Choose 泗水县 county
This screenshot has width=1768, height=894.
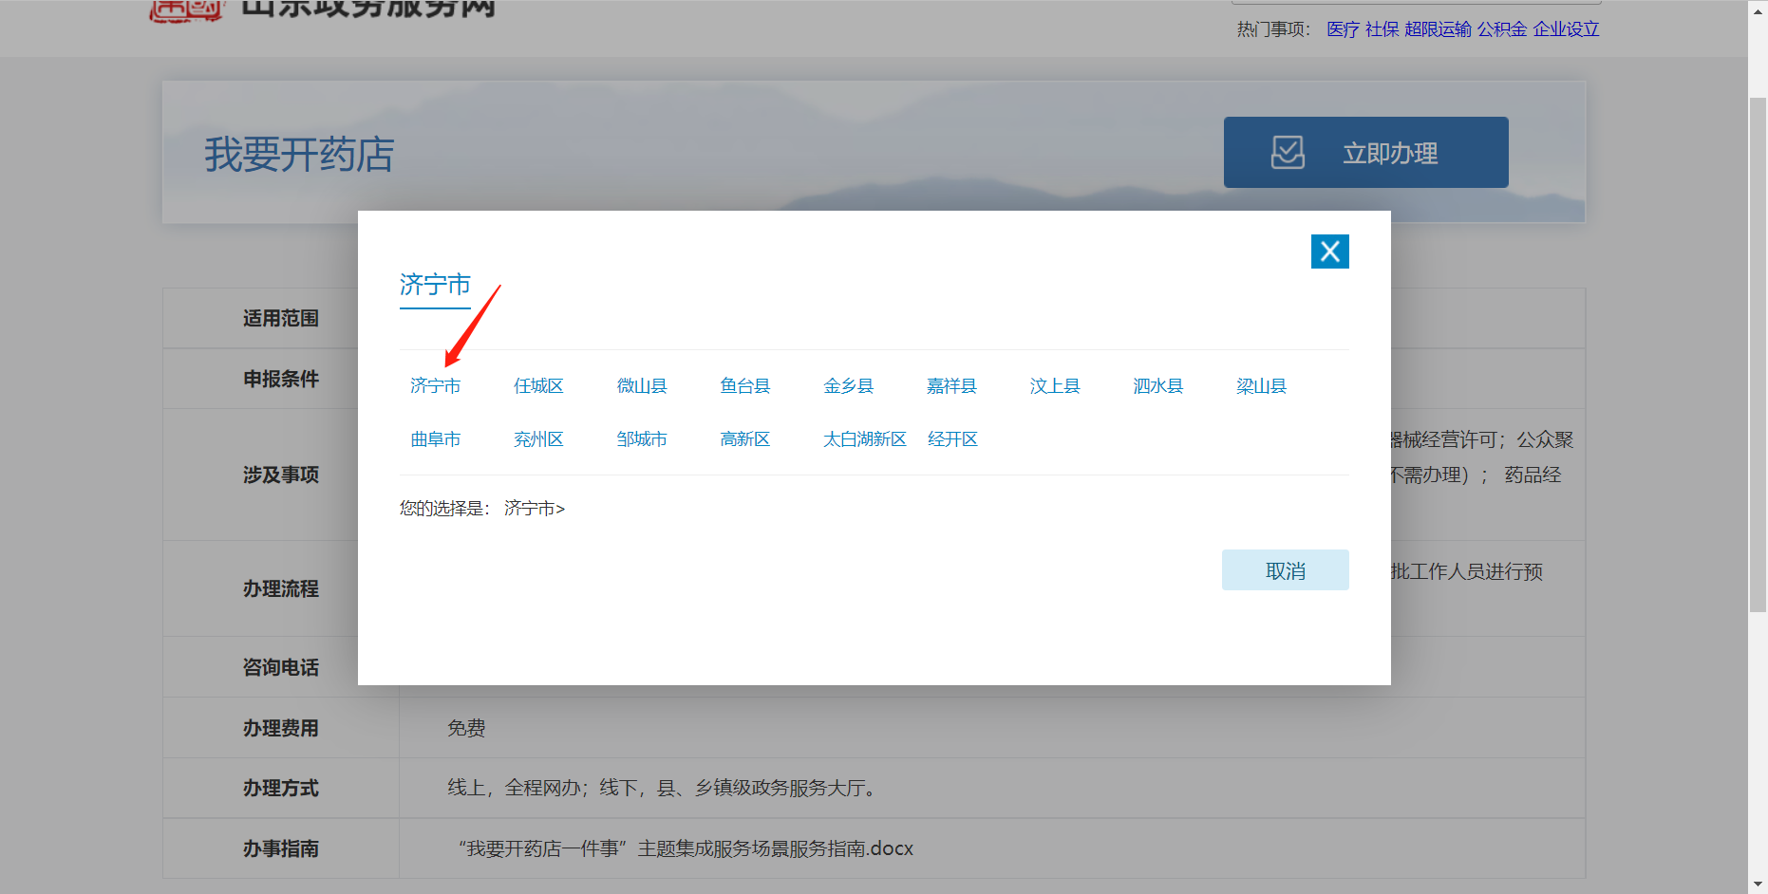(x=1158, y=386)
